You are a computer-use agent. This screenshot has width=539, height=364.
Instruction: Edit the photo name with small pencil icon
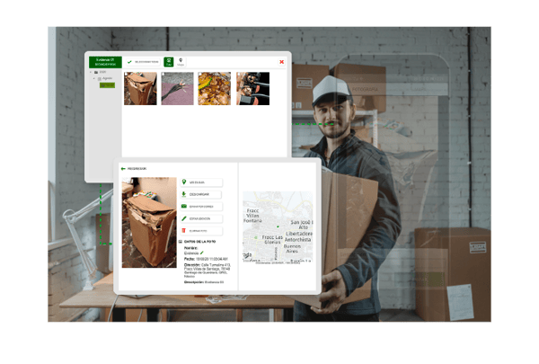[202, 253]
